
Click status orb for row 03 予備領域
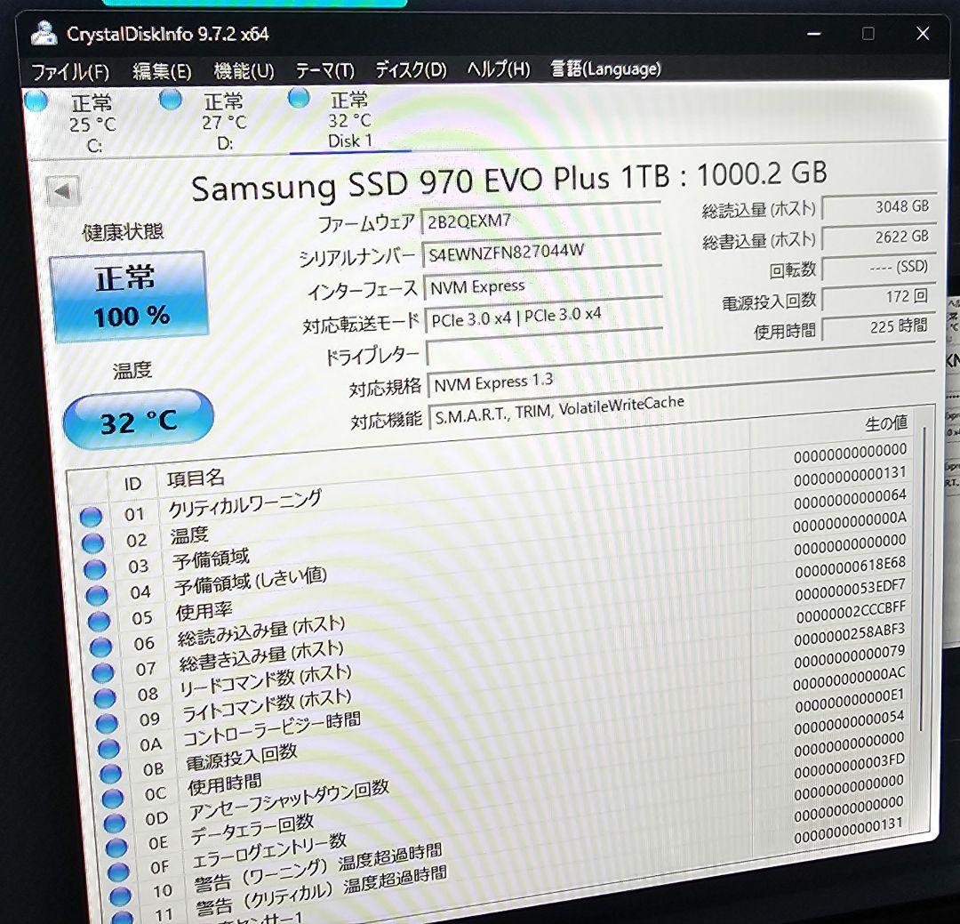(x=94, y=569)
